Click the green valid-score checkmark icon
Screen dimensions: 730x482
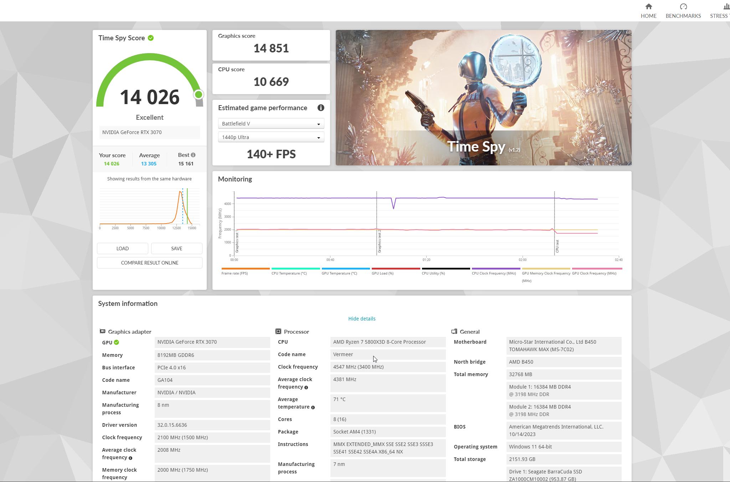[151, 38]
